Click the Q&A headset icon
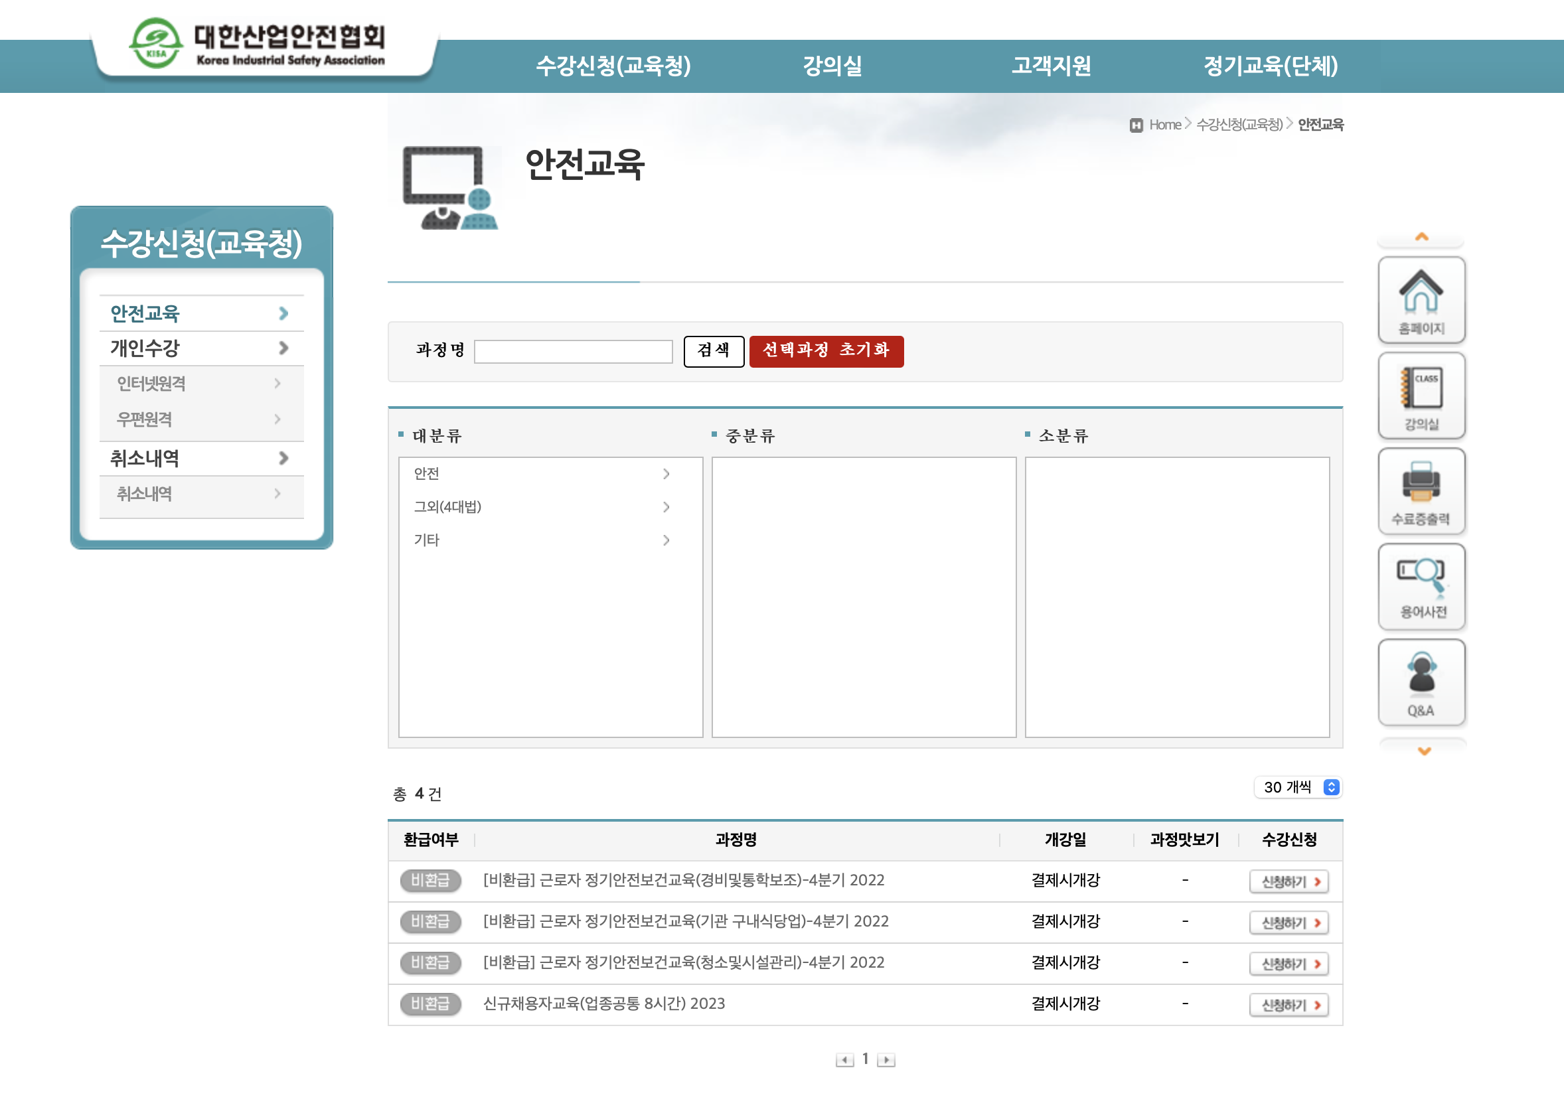This screenshot has height=1119, width=1564. (1421, 682)
